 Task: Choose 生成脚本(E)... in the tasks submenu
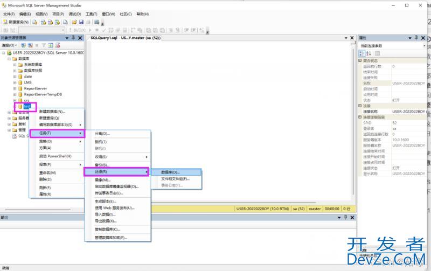118,201
